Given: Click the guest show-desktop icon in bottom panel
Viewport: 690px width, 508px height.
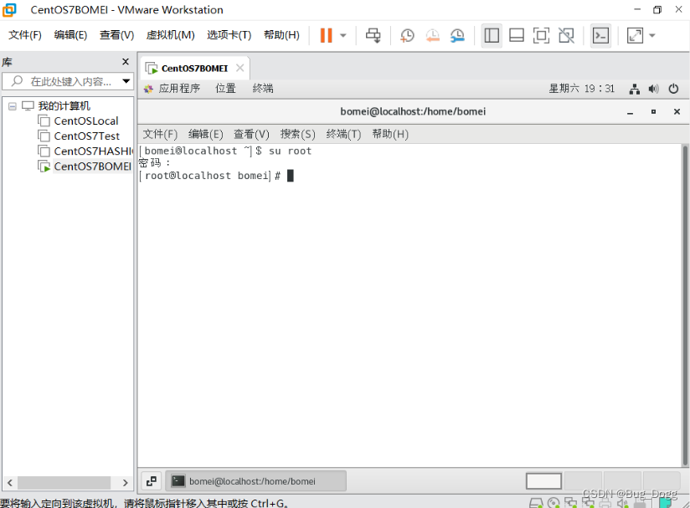Looking at the screenshot, I should tap(151, 481).
